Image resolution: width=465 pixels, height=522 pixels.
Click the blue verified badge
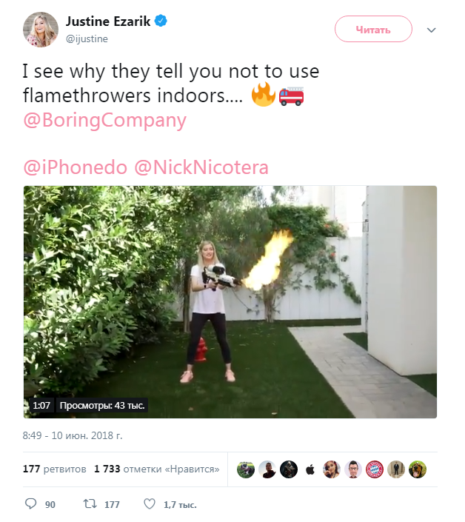click(x=160, y=21)
